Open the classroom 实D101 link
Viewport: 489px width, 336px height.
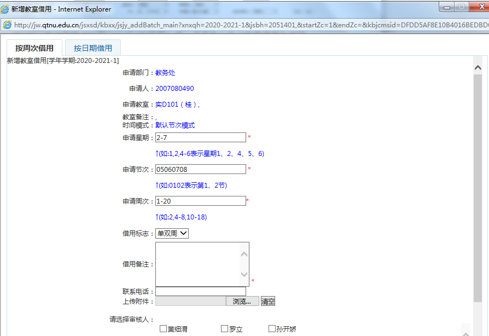pos(168,103)
